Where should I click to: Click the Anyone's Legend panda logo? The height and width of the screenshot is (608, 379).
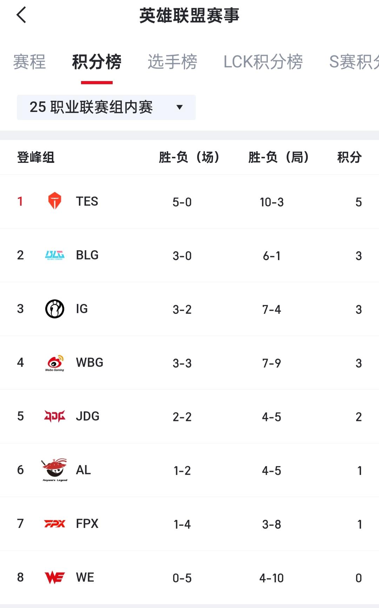55,470
